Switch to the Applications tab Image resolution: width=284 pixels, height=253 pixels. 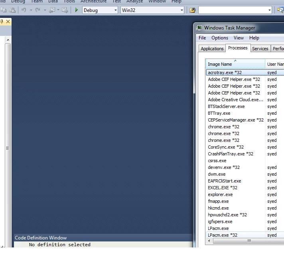tap(212, 49)
